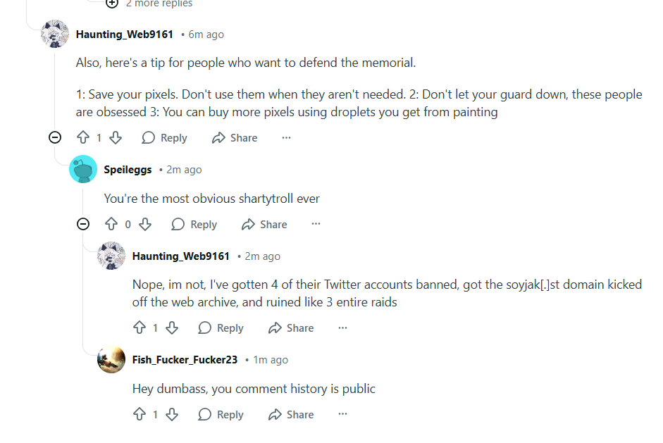Viewport: 663px width, 443px height.
Task: Upvote Speileggs' shartytroll comment
Action: [111, 225]
